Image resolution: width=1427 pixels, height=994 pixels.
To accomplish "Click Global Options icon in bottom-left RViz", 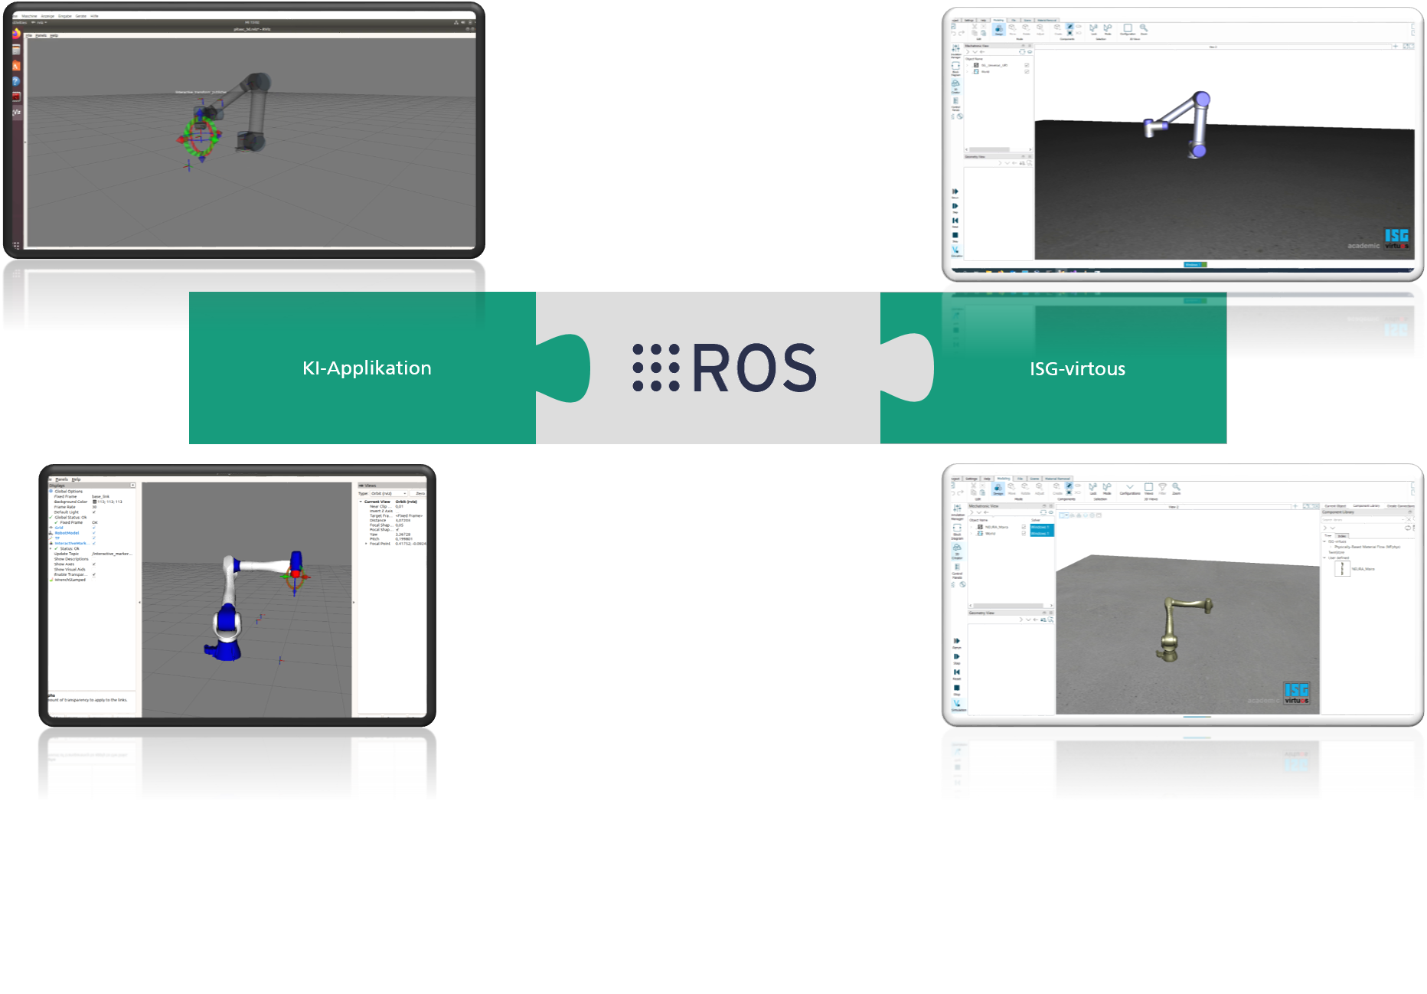I will tap(51, 491).
